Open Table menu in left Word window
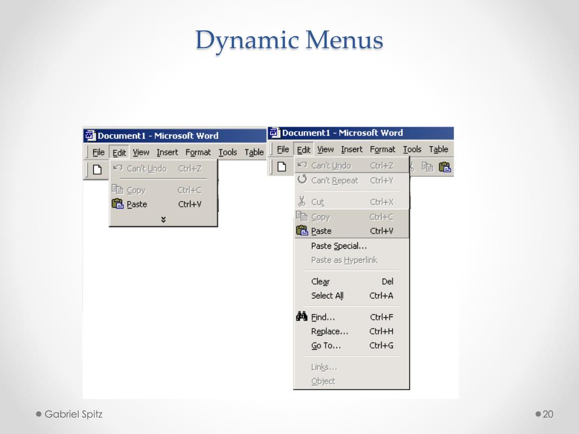 [254, 152]
